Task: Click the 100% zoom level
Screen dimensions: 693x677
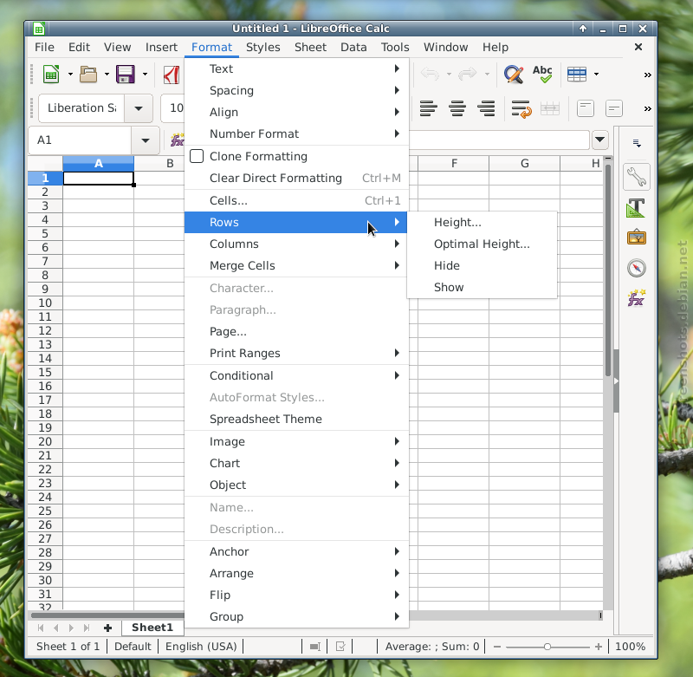Action: (x=631, y=647)
